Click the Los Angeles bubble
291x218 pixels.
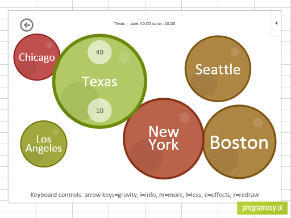tap(44, 144)
